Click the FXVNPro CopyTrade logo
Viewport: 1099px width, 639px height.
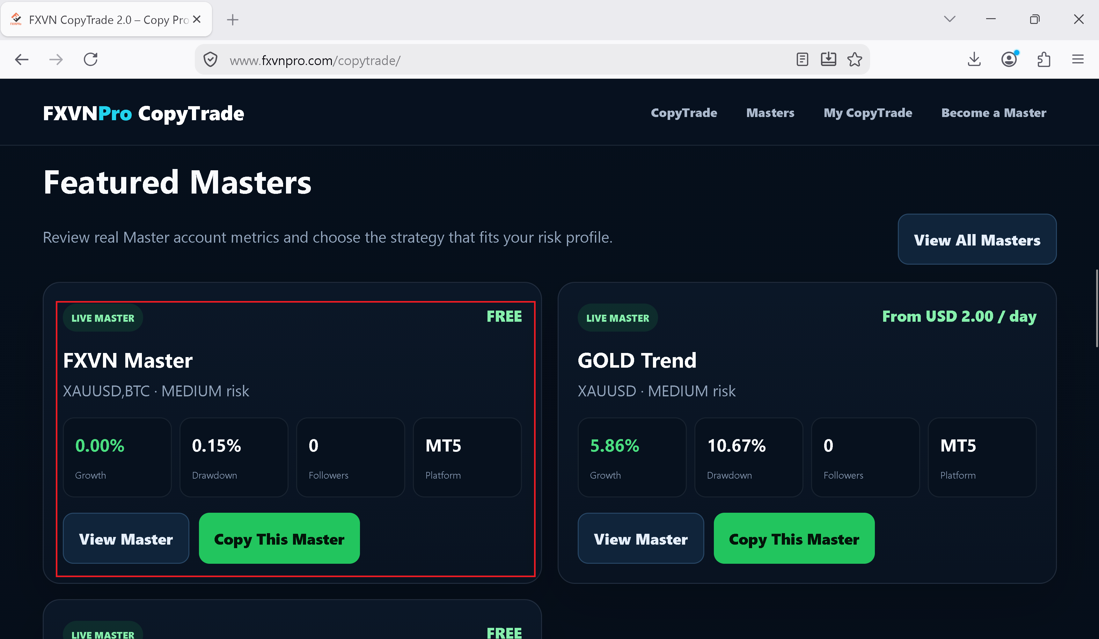[x=143, y=114]
